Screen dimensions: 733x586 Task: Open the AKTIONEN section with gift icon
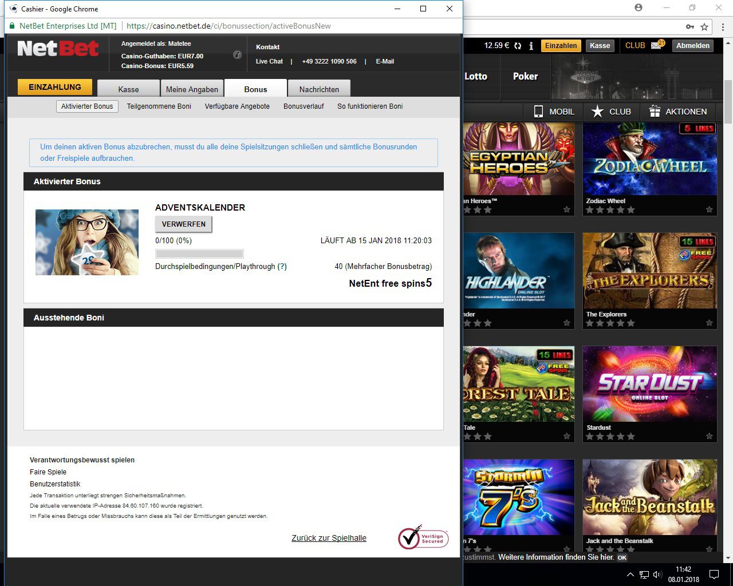678,112
